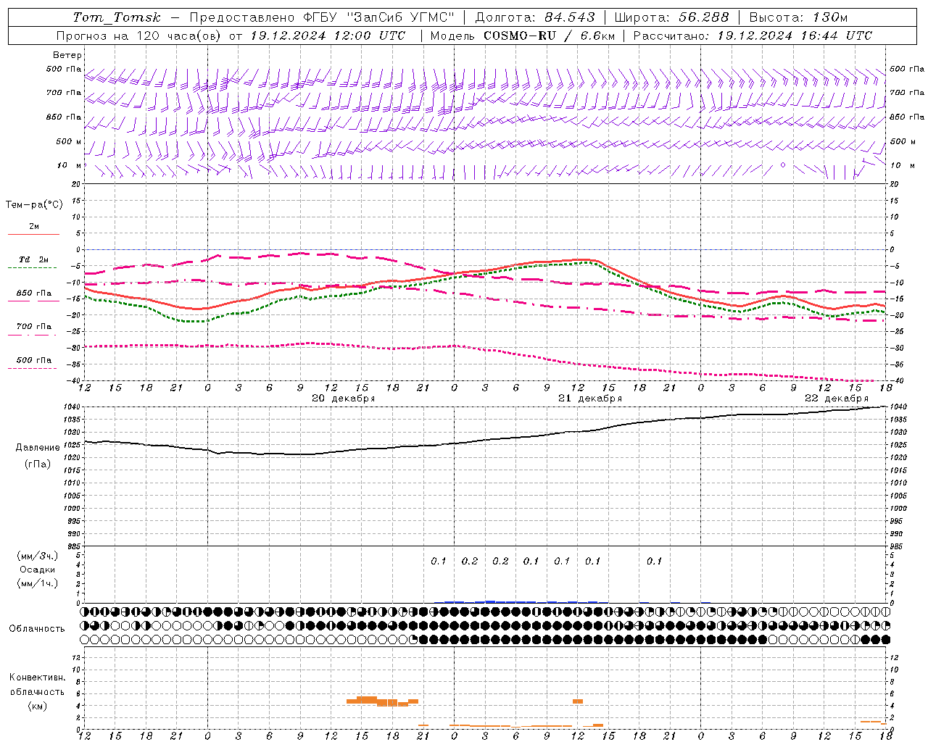The width and height of the screenshot is (928, 742).
Task: Select forecast start 19.12.2024 12:00 UTC
Action: pos(328,36)
